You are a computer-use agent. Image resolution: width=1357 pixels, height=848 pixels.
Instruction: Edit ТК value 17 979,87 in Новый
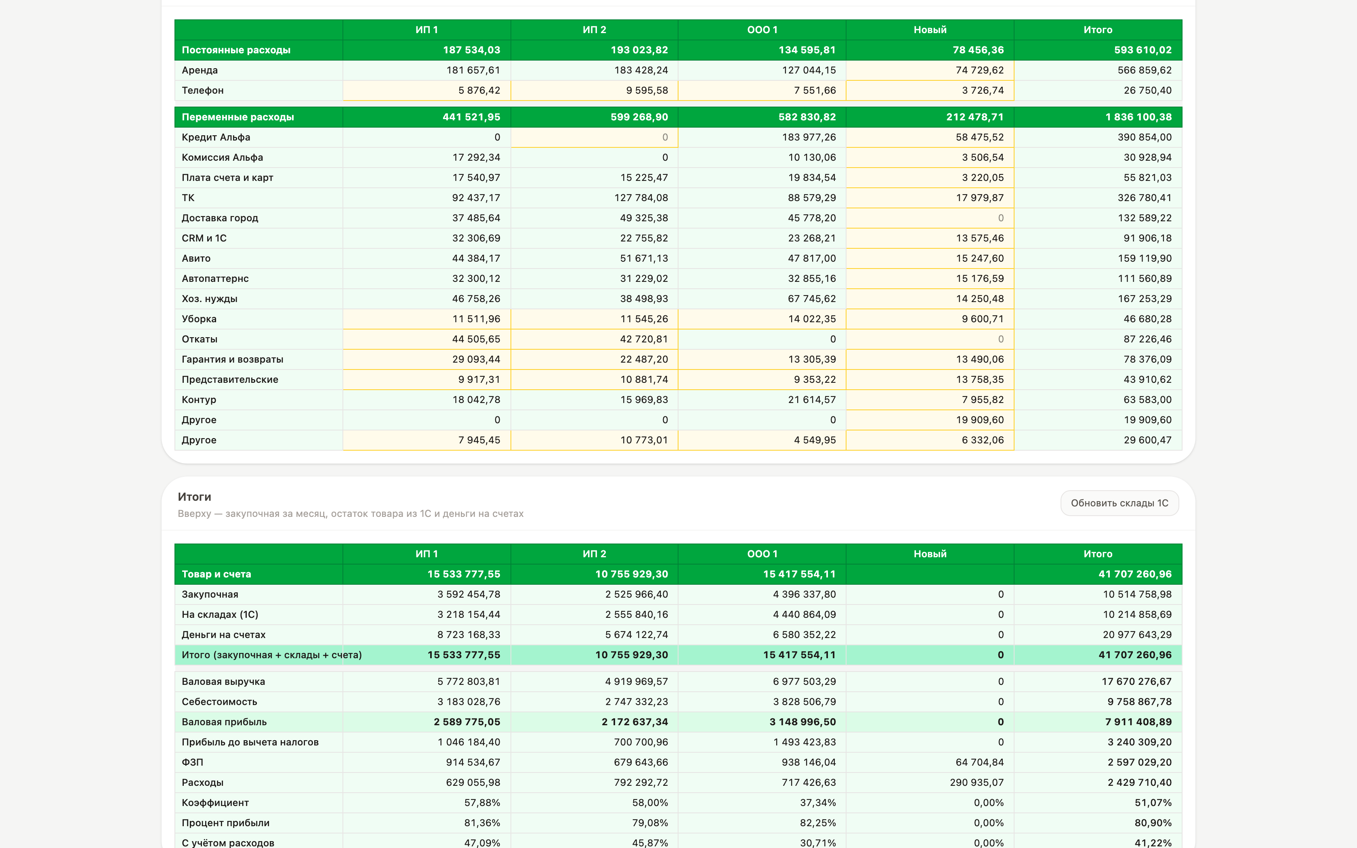pyautogui.click(x=930, y=198)
